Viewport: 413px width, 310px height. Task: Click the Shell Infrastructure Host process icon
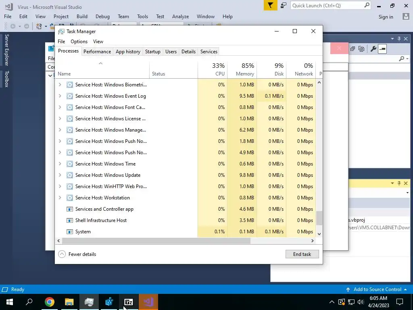coord(69,220)
